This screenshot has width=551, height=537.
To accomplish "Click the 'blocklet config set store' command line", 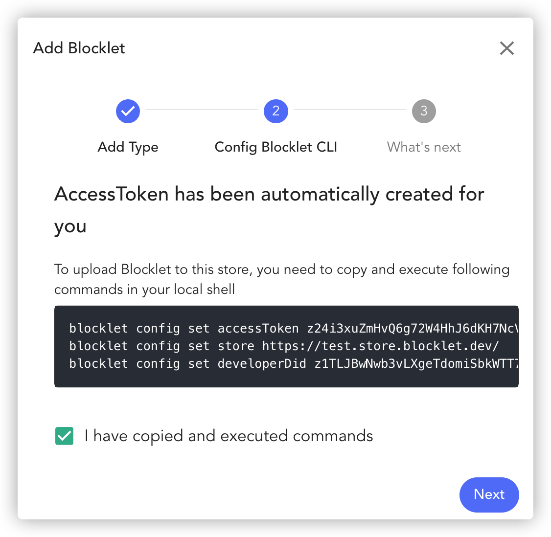I will [x=284, y=346].
